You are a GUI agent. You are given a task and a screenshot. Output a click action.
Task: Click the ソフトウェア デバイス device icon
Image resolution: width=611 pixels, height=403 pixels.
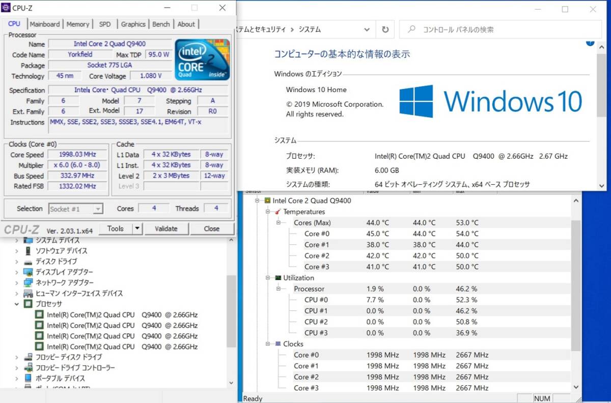click(28, 251)
